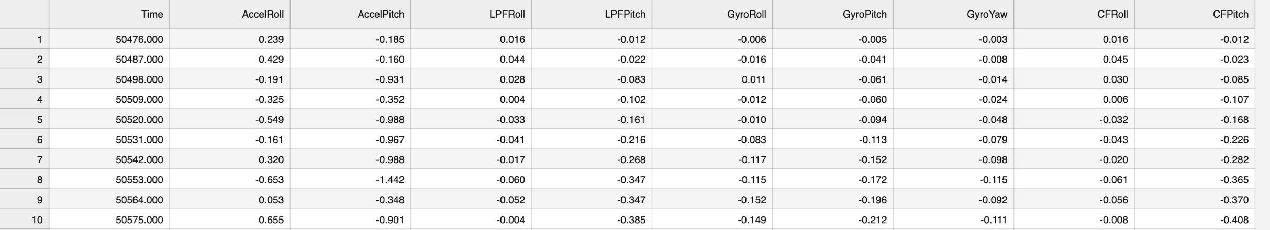The image size is (1270, 230).
Task: Click the Time cell showing 50498.000
Action: pos(109,79)
